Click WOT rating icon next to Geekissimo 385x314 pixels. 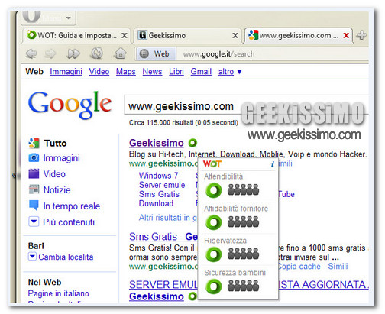pyautogui.click(x=192, y=143)
